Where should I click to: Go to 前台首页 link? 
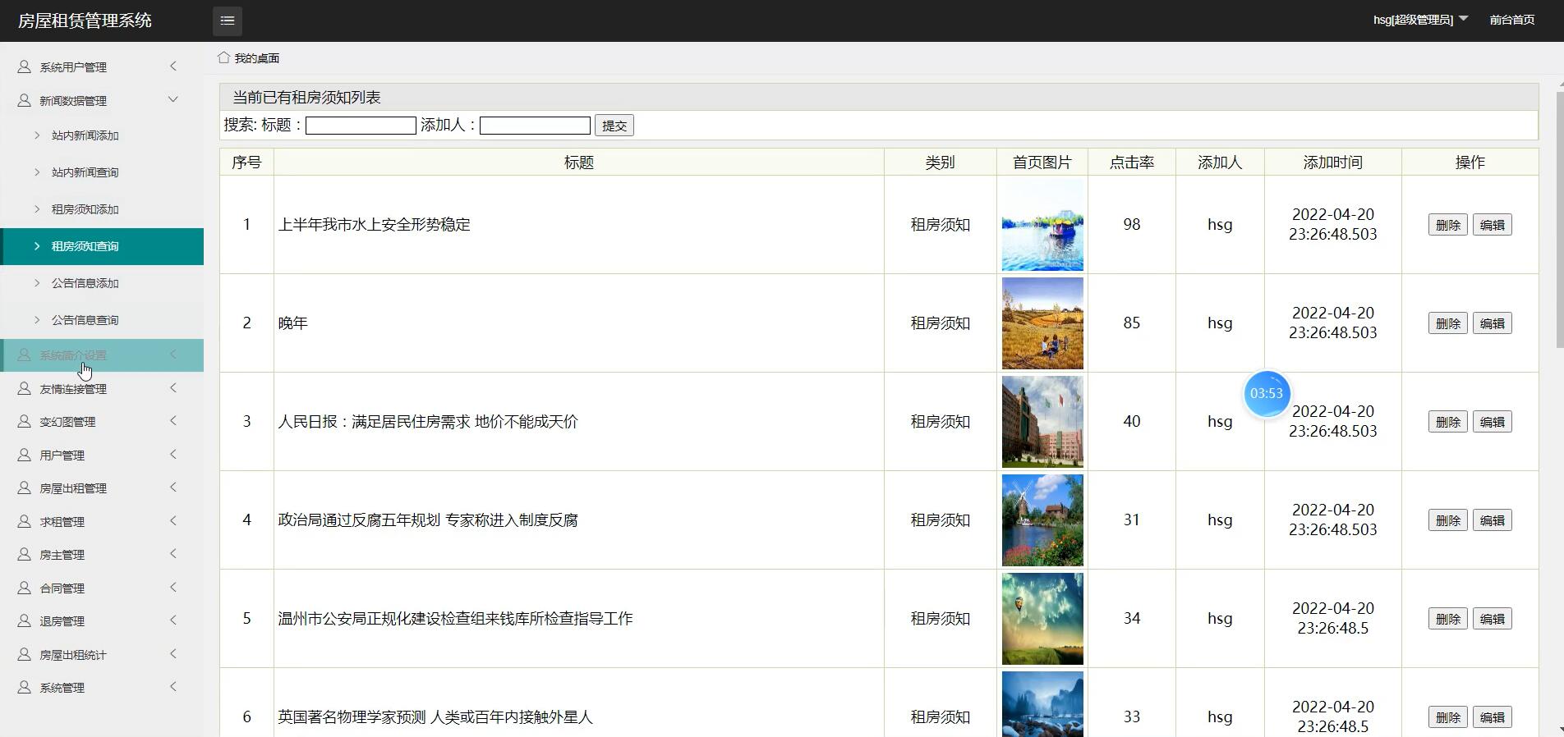1511,20
